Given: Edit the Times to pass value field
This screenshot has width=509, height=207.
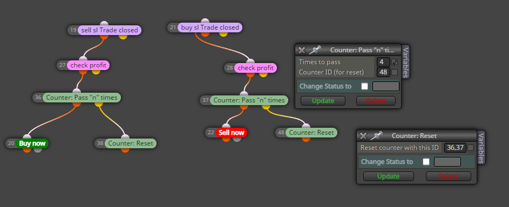Looking at the screenshot, I should click(x=383, y=62).
